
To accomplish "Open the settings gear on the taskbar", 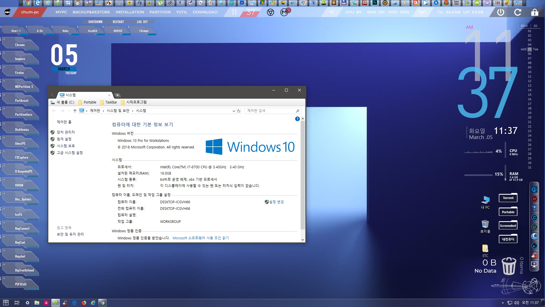I will click(28, 303).
